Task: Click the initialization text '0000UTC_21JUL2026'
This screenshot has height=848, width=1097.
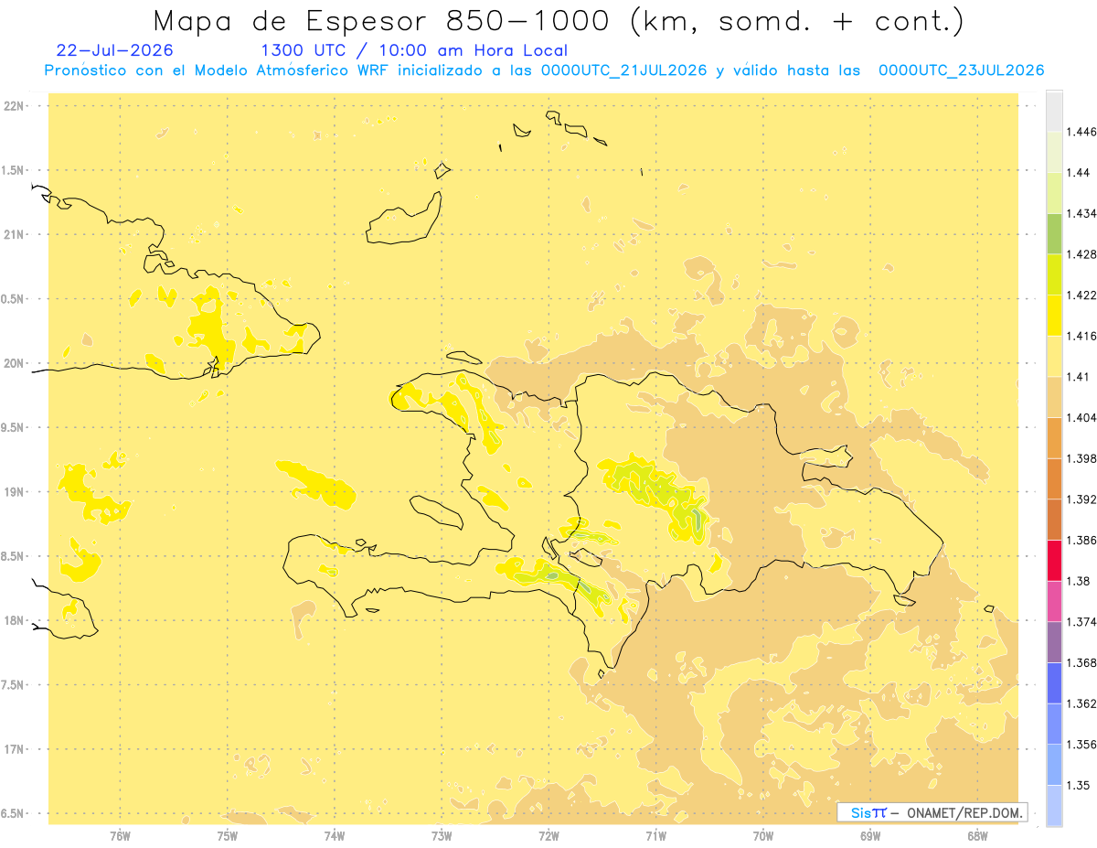Action: 624,70
